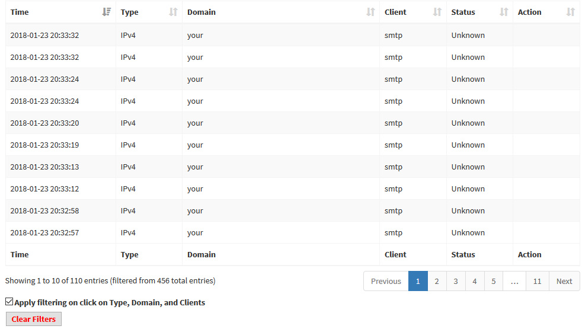Click the Time header label
Image resolution: width=582 pixels, height=329 pixels.
coord(20,12)
